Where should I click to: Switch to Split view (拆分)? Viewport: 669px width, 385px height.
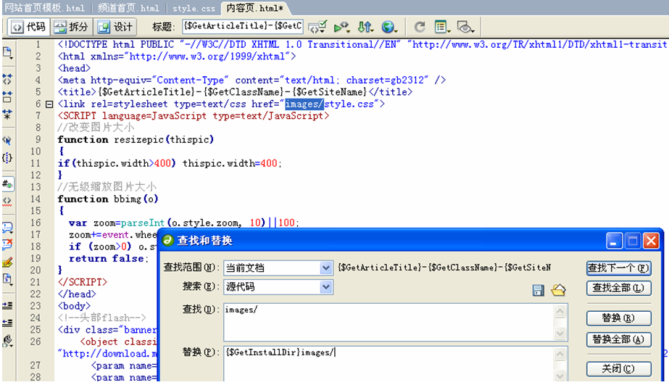tap(71, 27)
